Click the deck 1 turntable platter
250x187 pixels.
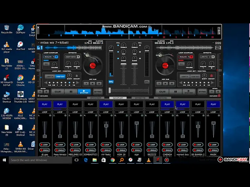(93, 65)
